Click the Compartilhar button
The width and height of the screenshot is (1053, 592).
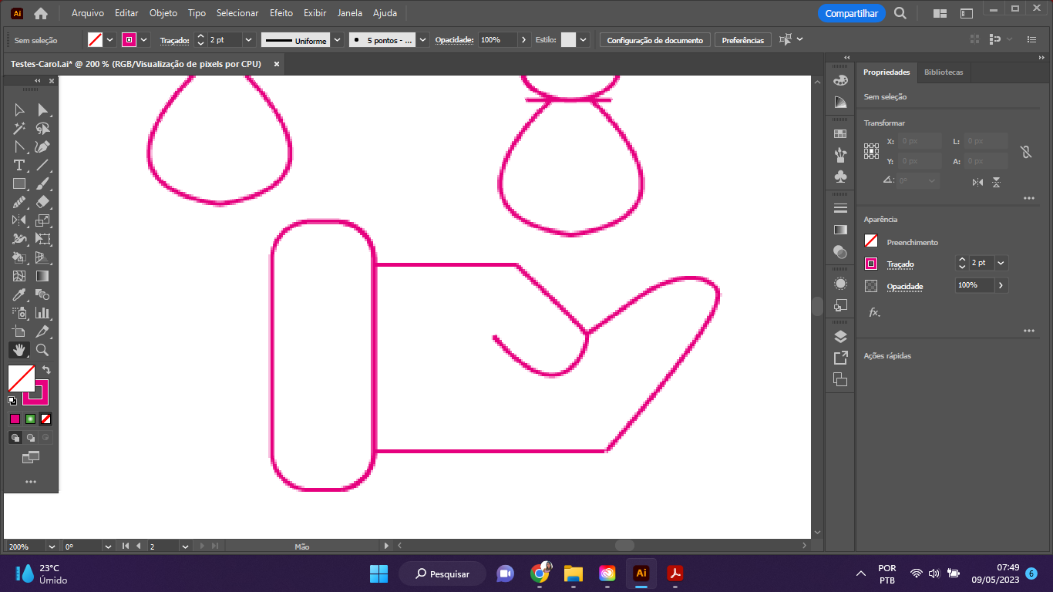(x=852, y=13)
